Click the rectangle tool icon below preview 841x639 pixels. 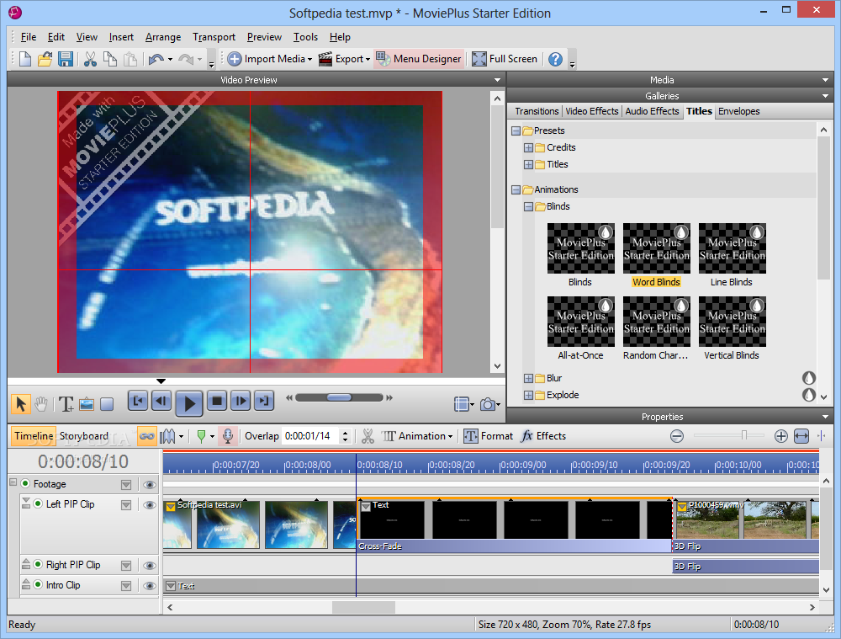tap(107, 403)
